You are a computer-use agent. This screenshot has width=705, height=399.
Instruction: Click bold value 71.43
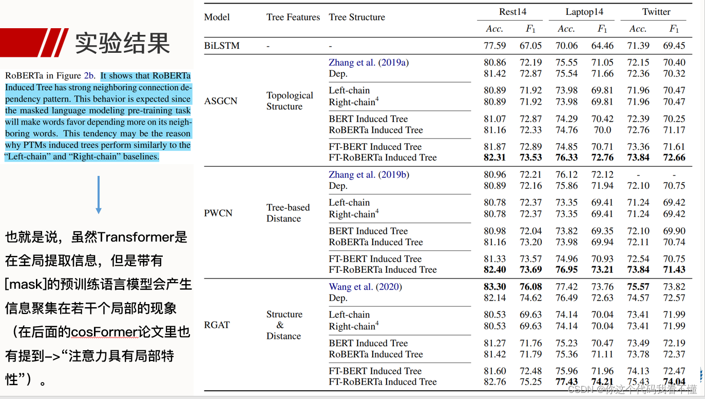(x=674, y=270)
